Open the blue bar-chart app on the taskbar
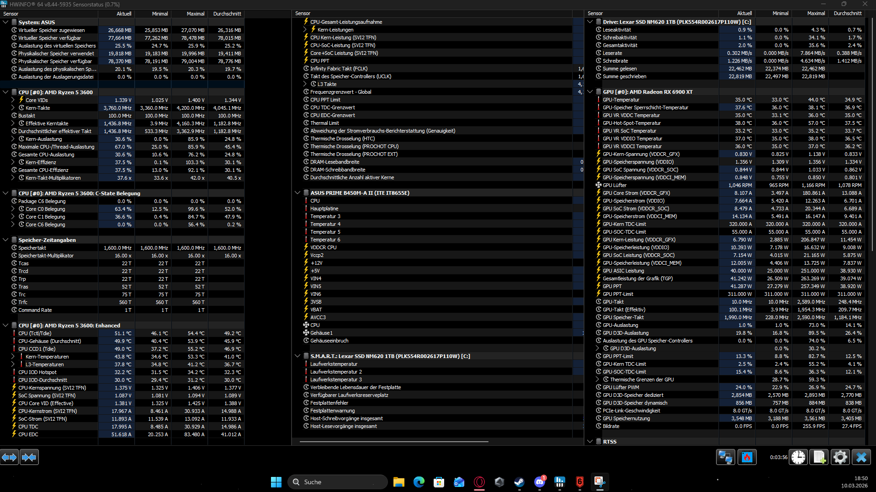Screen dimensions: 876x492 coord(559,482)
